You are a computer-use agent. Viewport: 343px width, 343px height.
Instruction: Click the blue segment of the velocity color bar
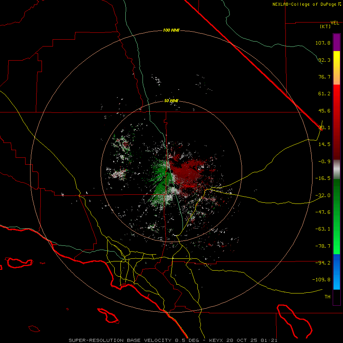tap(337, 272)
